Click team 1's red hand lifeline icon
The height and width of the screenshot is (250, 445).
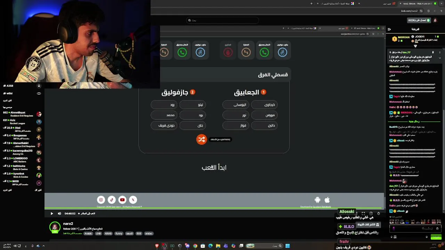click(x=228, y=52)
